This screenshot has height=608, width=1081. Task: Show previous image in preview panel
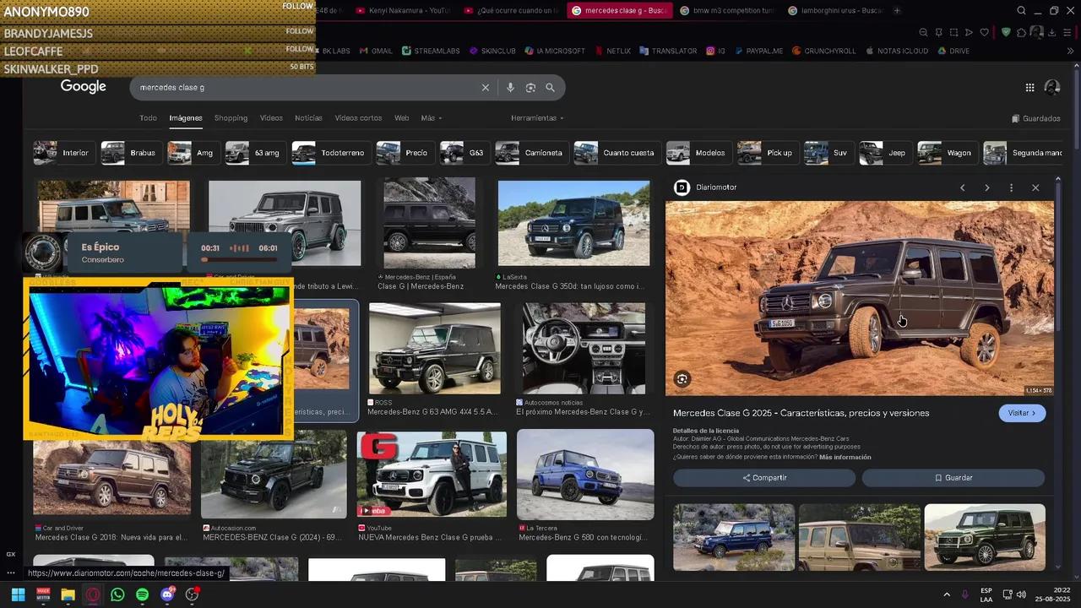pyautogui.click(x=962, y=187)
